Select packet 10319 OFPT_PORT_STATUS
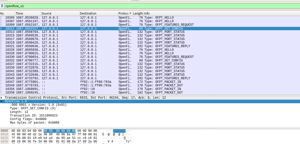 150,43
